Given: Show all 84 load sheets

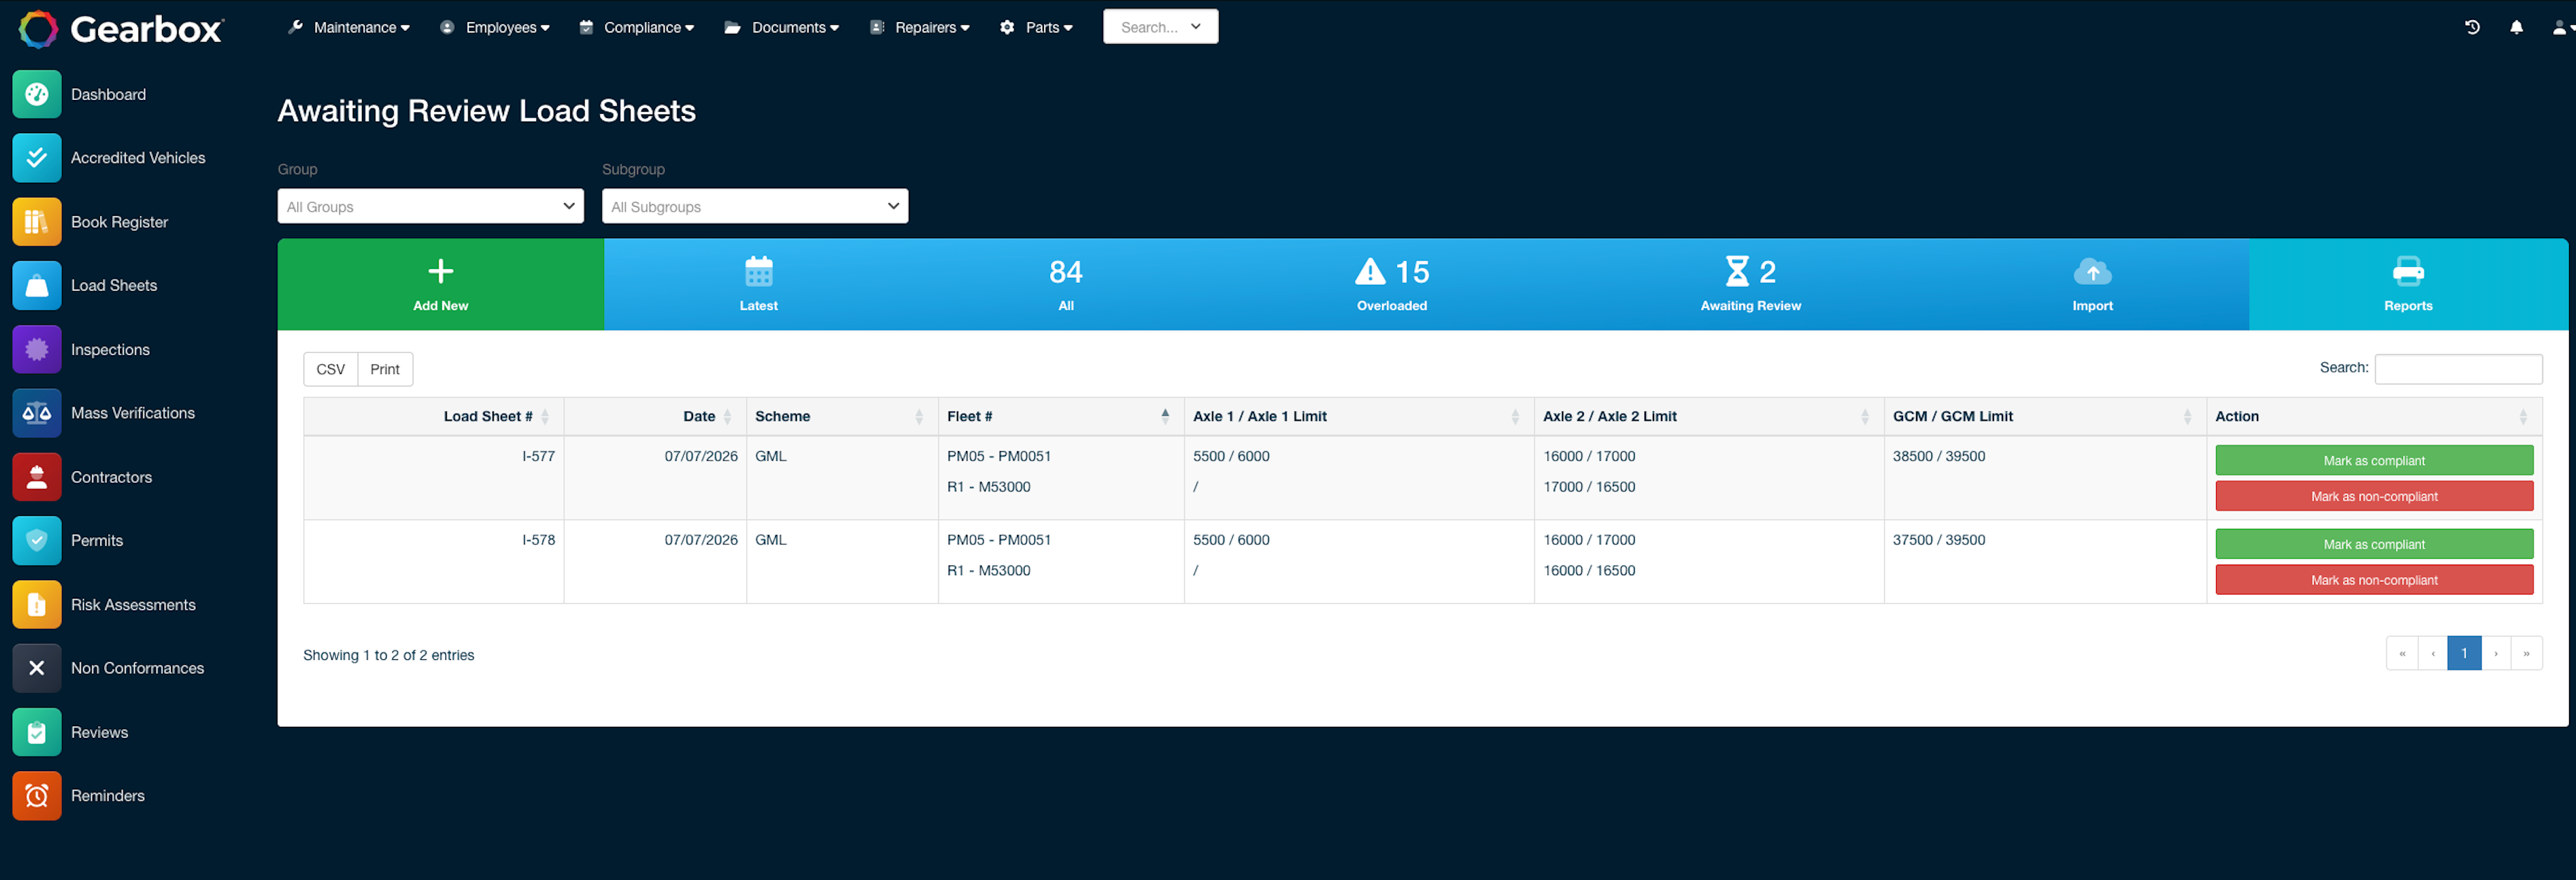Looking at the screenshot, I should pos(1066,284).
